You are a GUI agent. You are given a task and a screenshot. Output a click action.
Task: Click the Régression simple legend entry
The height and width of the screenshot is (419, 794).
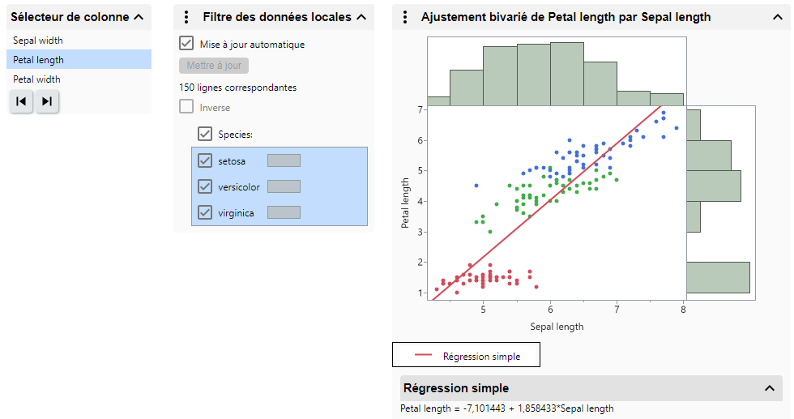[x=467, y=356]
